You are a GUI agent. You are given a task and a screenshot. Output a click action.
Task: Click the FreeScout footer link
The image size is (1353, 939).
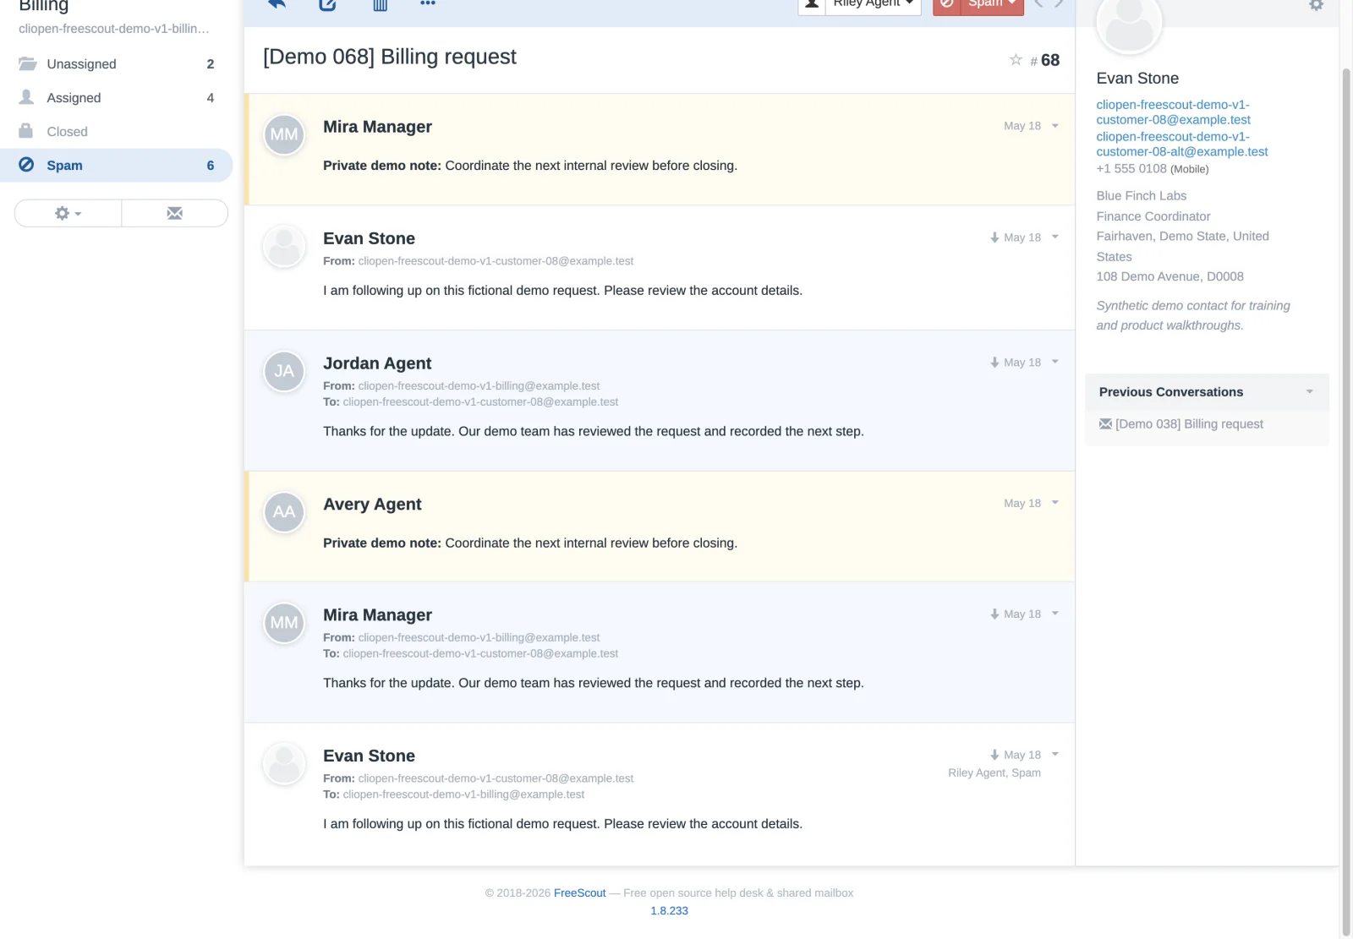[x=580, y=893]
